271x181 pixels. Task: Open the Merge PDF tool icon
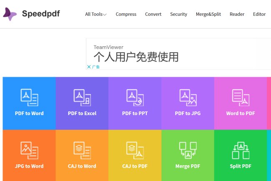click(x=188, y=151)
